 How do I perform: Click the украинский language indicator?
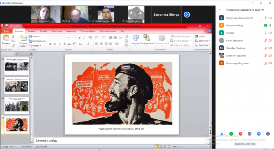click(41, 146)
